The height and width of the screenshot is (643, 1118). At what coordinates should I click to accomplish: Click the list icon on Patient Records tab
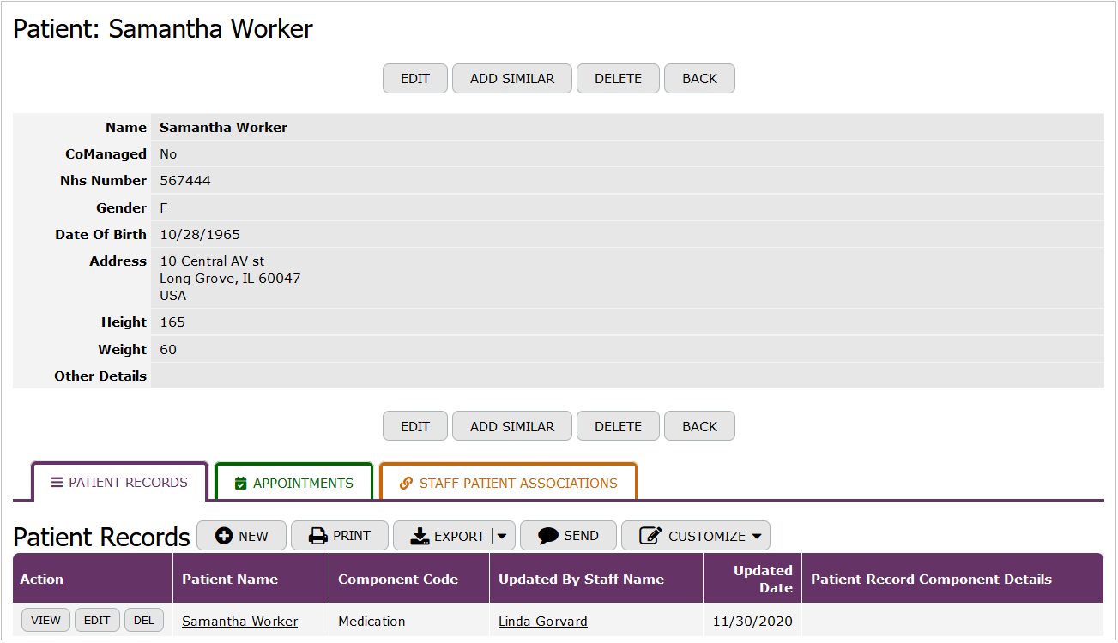pos(57,483)
